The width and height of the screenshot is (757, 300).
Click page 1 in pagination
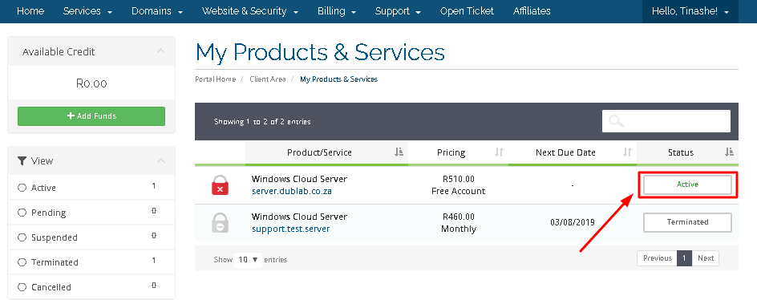(685, 258)
